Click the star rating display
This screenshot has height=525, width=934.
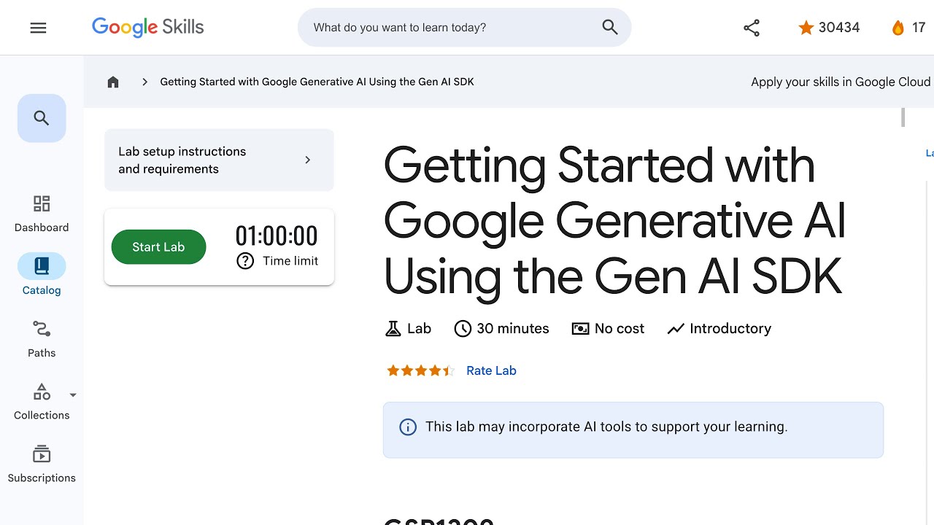[420, 370]
